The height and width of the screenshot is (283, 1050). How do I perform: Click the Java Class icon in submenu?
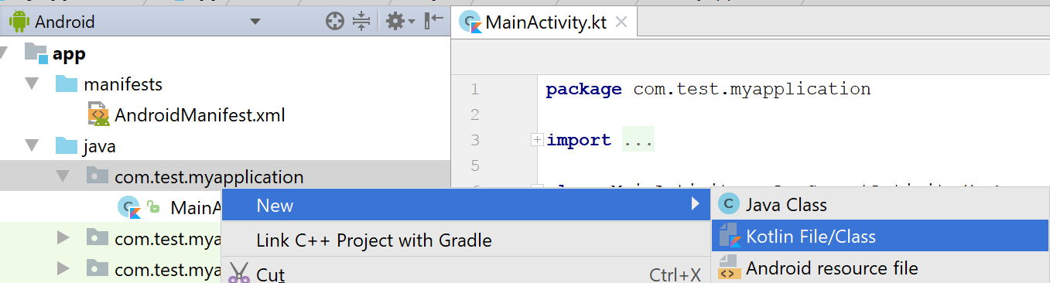[x=729, y=204]
